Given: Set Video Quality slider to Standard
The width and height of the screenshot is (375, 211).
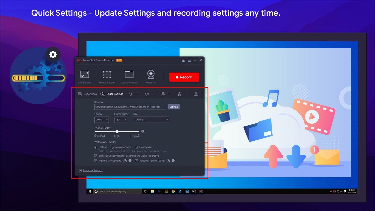Looking at the screenshot, I should 96,132.
